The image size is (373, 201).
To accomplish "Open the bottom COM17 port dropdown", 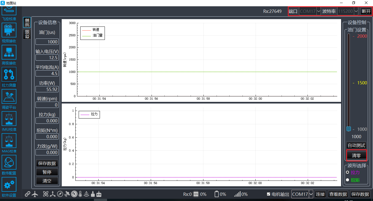I will pyautogui.click(x=302, y=194).
